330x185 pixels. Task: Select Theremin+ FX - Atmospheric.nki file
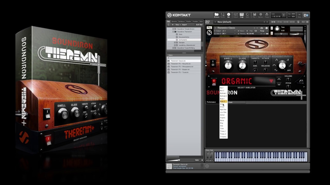pyautogui.click(x=184, y=67)
